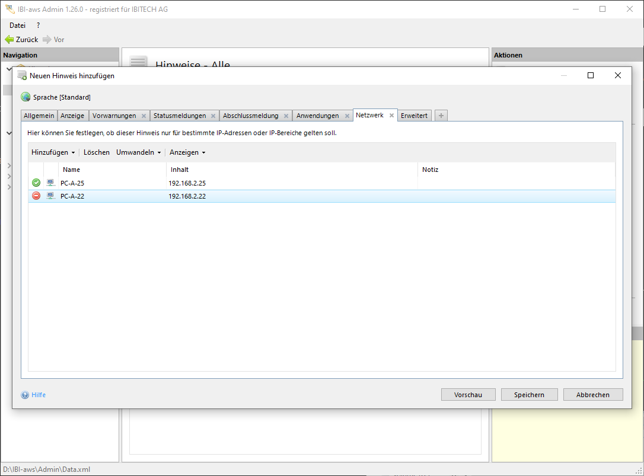Open the Erweitert tab
Viewport: 644px width, 476px height.
(x=414, y=116)
